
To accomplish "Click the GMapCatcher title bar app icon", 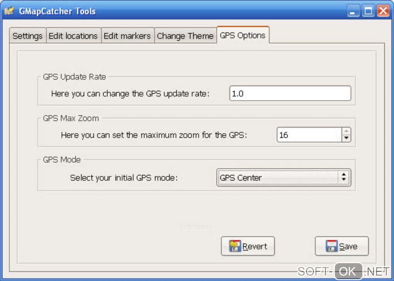I will (x=9, y=11).
